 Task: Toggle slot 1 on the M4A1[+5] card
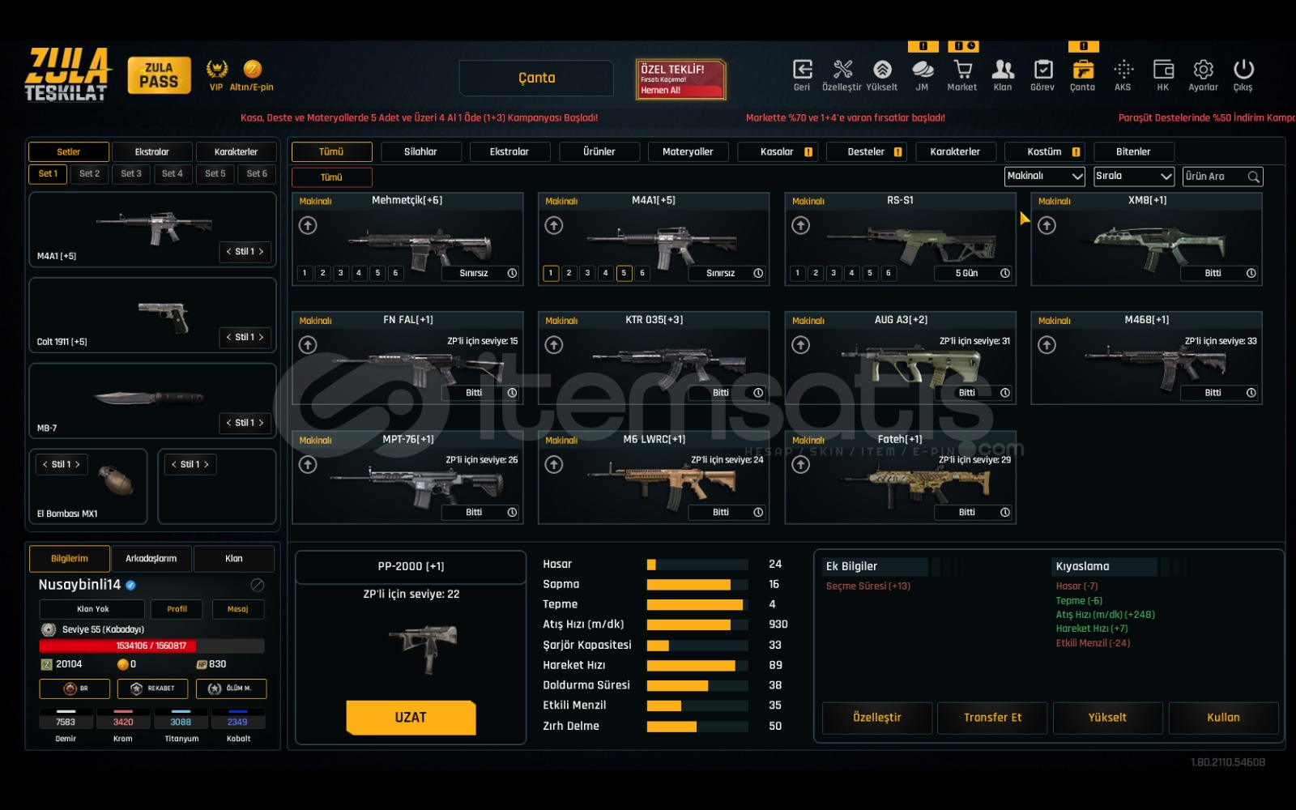551,273
